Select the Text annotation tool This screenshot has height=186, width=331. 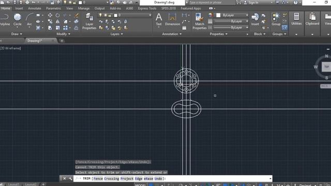(159, 20)
